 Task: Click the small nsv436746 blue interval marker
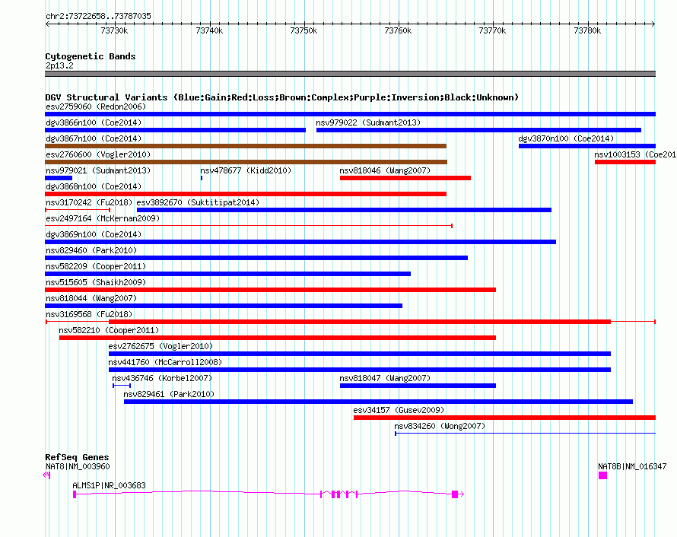(x=122, y=386)
